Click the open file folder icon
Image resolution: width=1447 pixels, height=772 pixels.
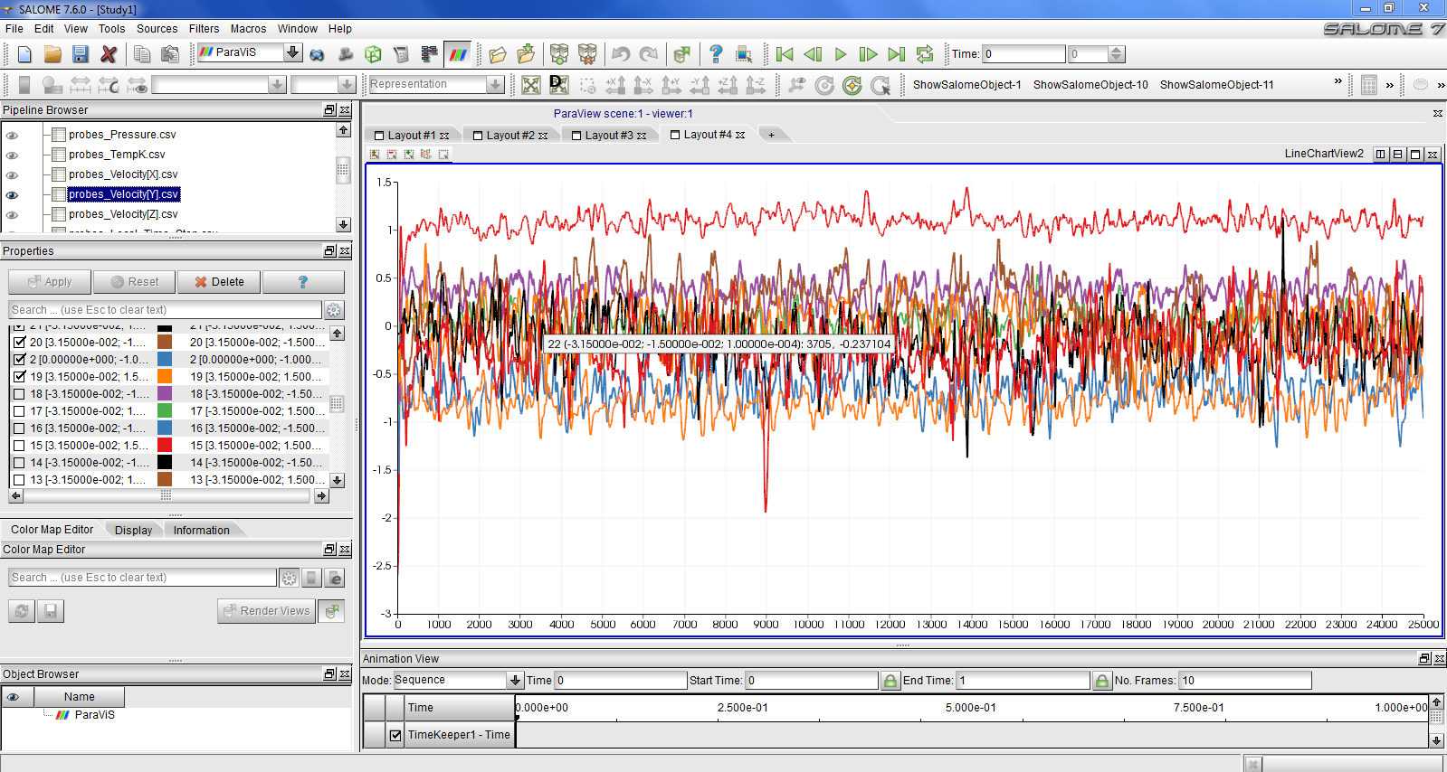tap(52, 54)
